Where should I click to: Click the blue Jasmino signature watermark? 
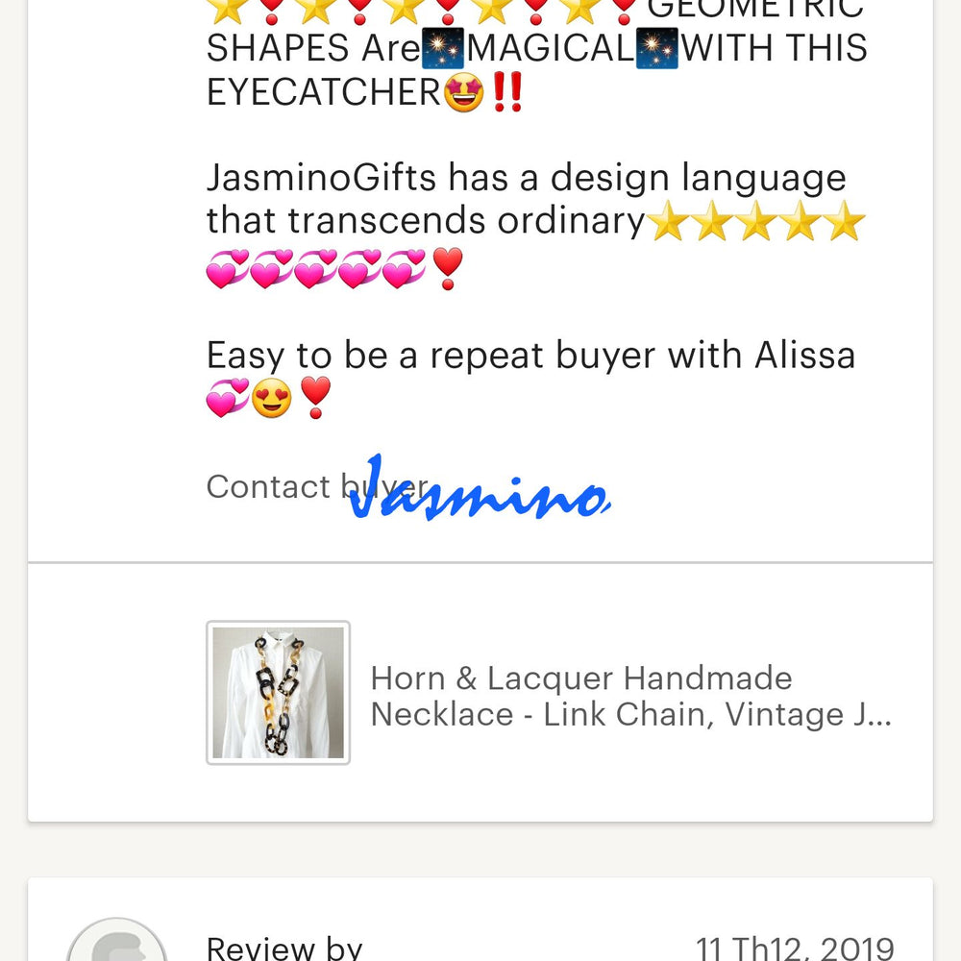pos(480,489)
